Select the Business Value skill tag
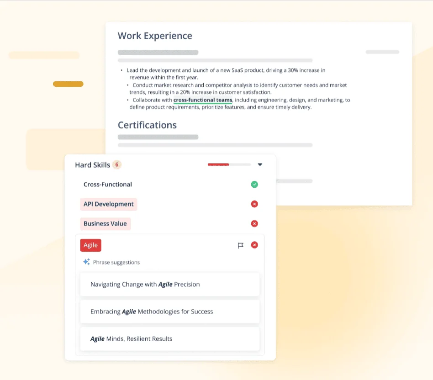This screenshot has height=380, width=433. pos(105,224)
